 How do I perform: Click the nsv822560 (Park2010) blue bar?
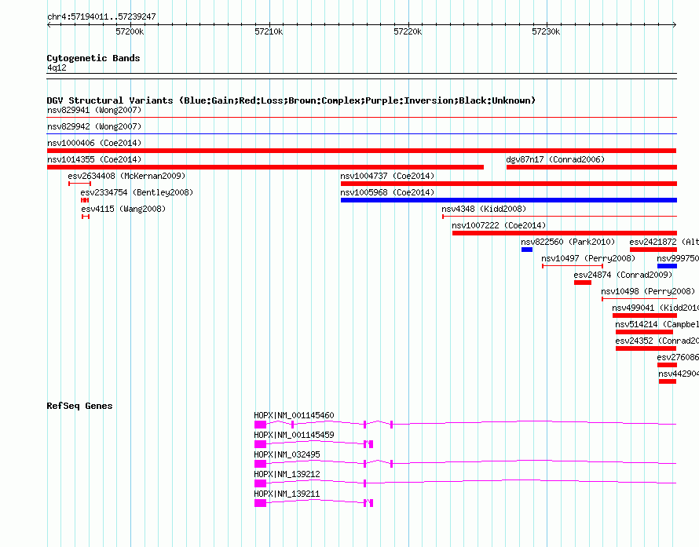click(x=527, y=250)
